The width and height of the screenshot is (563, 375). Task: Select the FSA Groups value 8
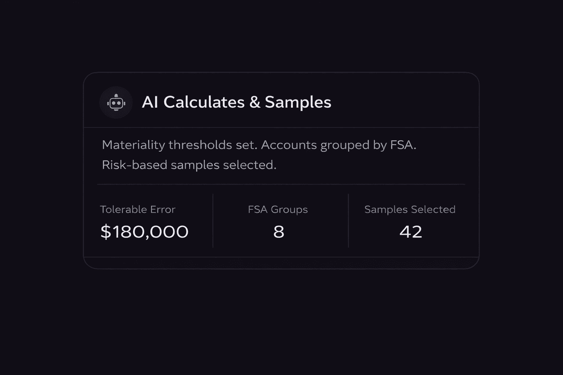coord(279,232)
